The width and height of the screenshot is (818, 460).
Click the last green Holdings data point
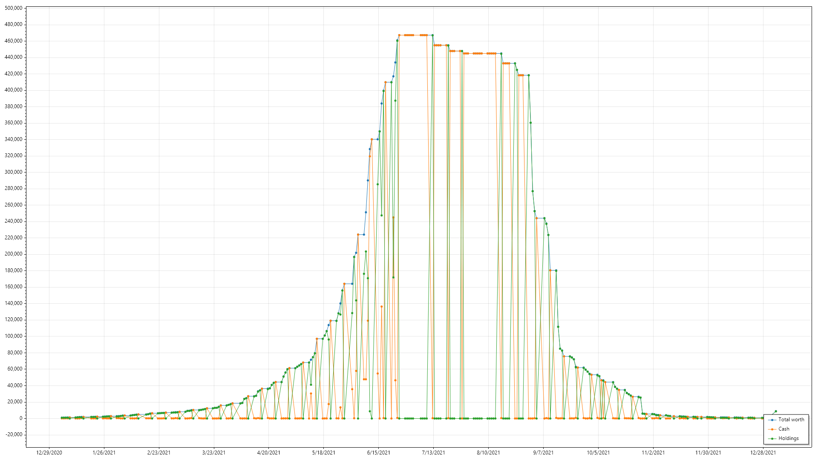coord(776,411)
